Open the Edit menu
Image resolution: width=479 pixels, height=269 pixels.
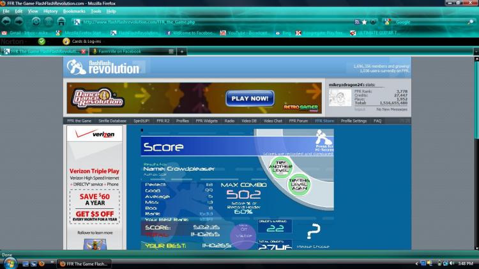(x=19, y=12)
